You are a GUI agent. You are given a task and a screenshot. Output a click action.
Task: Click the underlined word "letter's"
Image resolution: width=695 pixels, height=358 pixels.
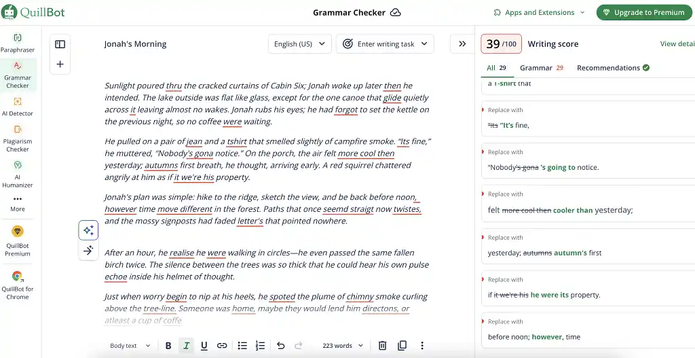tap(250, 221)
